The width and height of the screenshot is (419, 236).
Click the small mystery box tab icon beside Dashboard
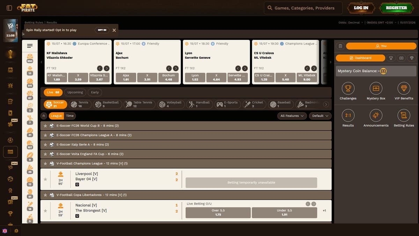coord(402,58)
